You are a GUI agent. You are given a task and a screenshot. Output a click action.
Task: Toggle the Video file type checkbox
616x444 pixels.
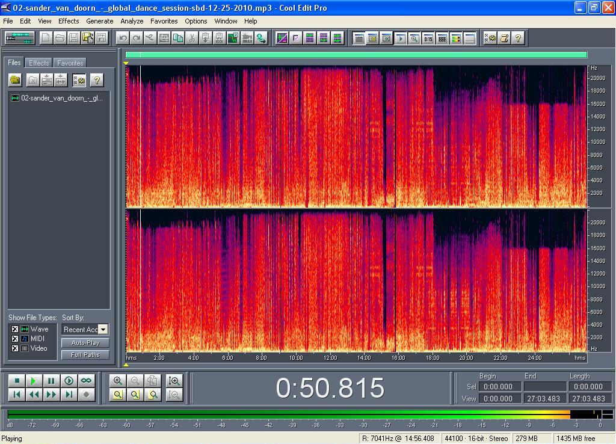(15, 348)
